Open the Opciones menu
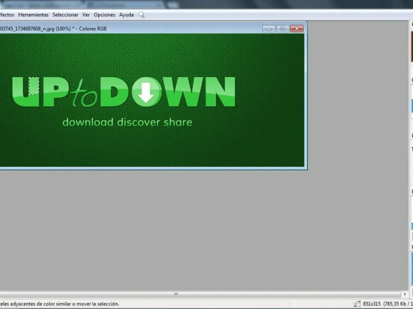The image size is (413, 309). (x=104, y=15)
